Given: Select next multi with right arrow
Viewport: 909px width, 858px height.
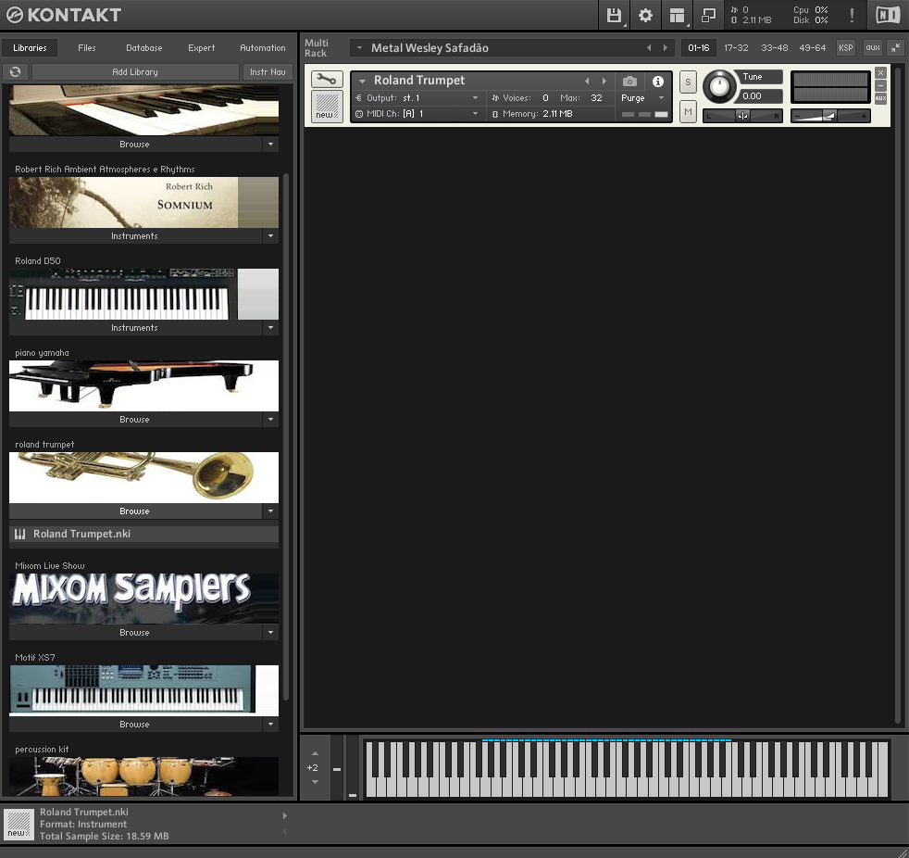Looking at the screenshot, I should tap(665, 47).
